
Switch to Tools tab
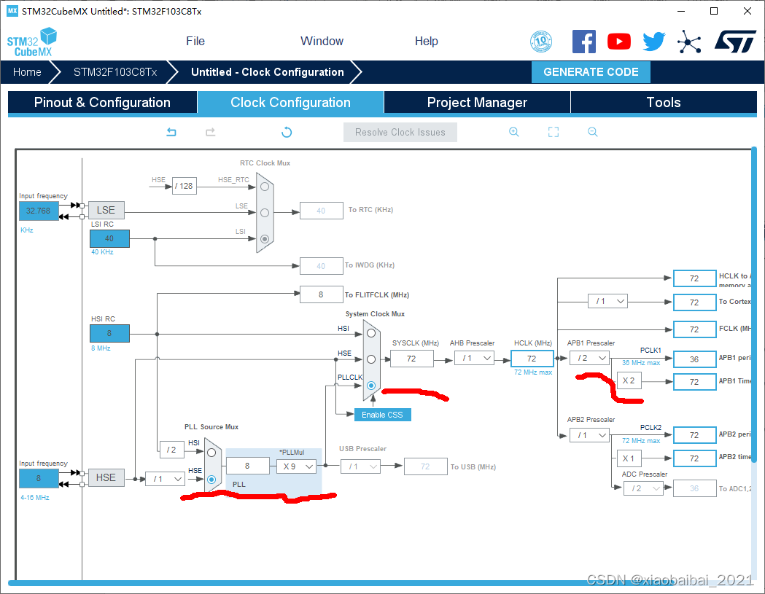[664, 103]
